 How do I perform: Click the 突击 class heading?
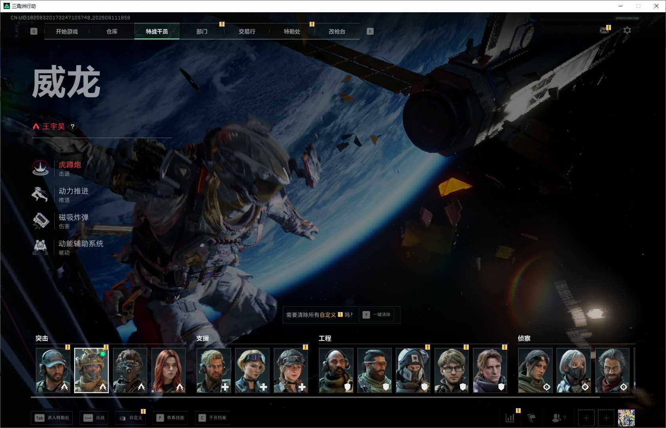click(42, 339)
